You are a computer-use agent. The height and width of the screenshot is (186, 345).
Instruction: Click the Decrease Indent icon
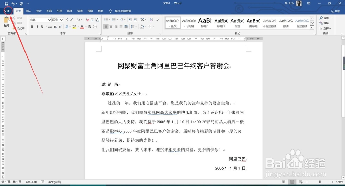coord(130,20)
